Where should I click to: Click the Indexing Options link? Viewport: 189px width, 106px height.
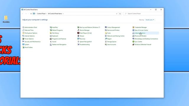(140, 33)
